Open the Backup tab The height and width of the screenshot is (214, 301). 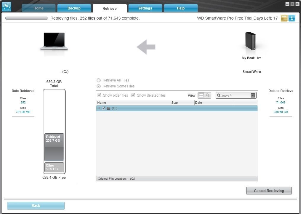click(x=74, y=8)
